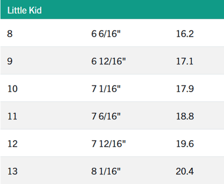Select size 8 in the table
Viewport: 224px width, 184px height.
click(x=10, y=34)
